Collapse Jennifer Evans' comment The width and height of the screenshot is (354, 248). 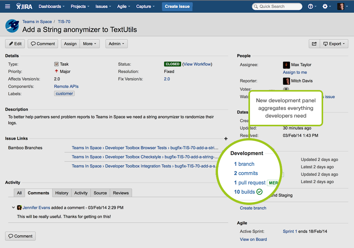pos(13,207)
